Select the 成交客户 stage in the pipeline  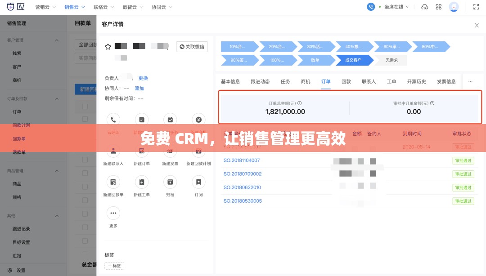pyautogui.click(x=354, y=60)
